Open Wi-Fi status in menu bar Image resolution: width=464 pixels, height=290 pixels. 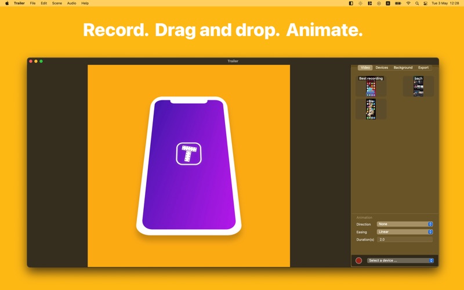point(408,3)
